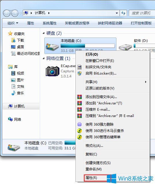155x185 pixels.
Task: Click WinRAR icon beside 压缩到 Archive.rar 并 E-mail
Action: click(80, 116)
